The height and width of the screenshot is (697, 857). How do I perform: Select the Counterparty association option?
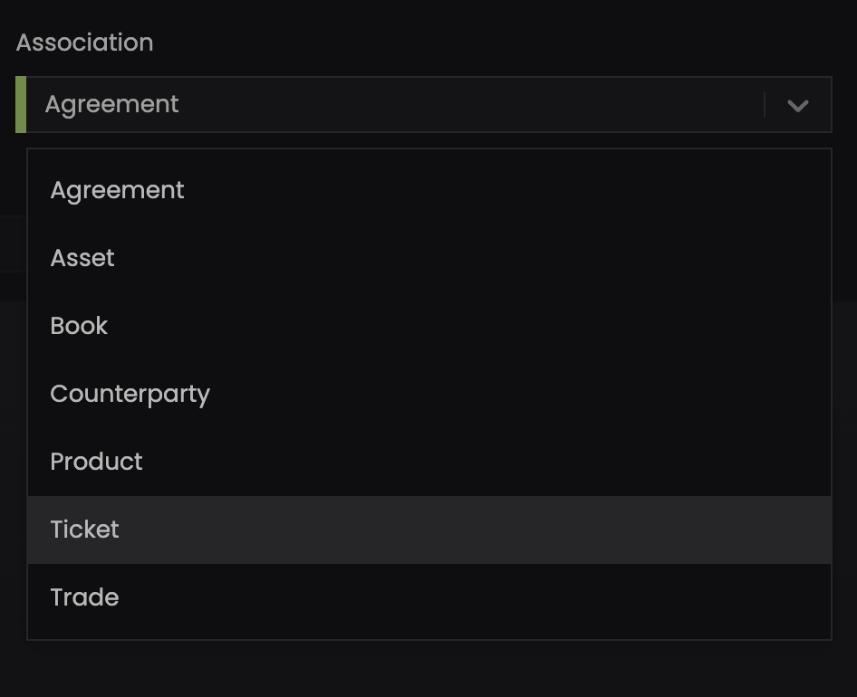pyautogui.click(x=130, y=394)
